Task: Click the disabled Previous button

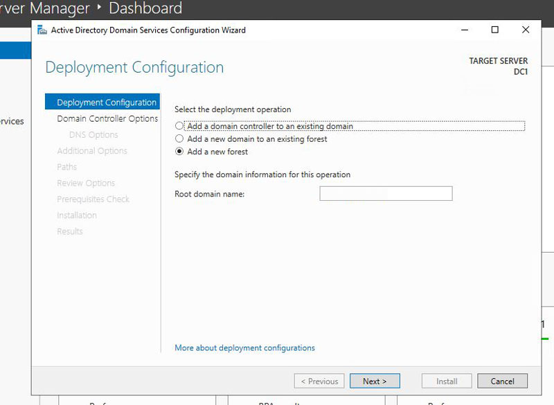Action: point(319,381)
